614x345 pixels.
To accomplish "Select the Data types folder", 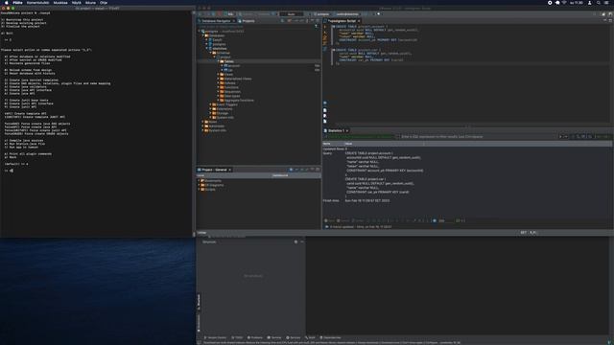I will pos(230,96).
